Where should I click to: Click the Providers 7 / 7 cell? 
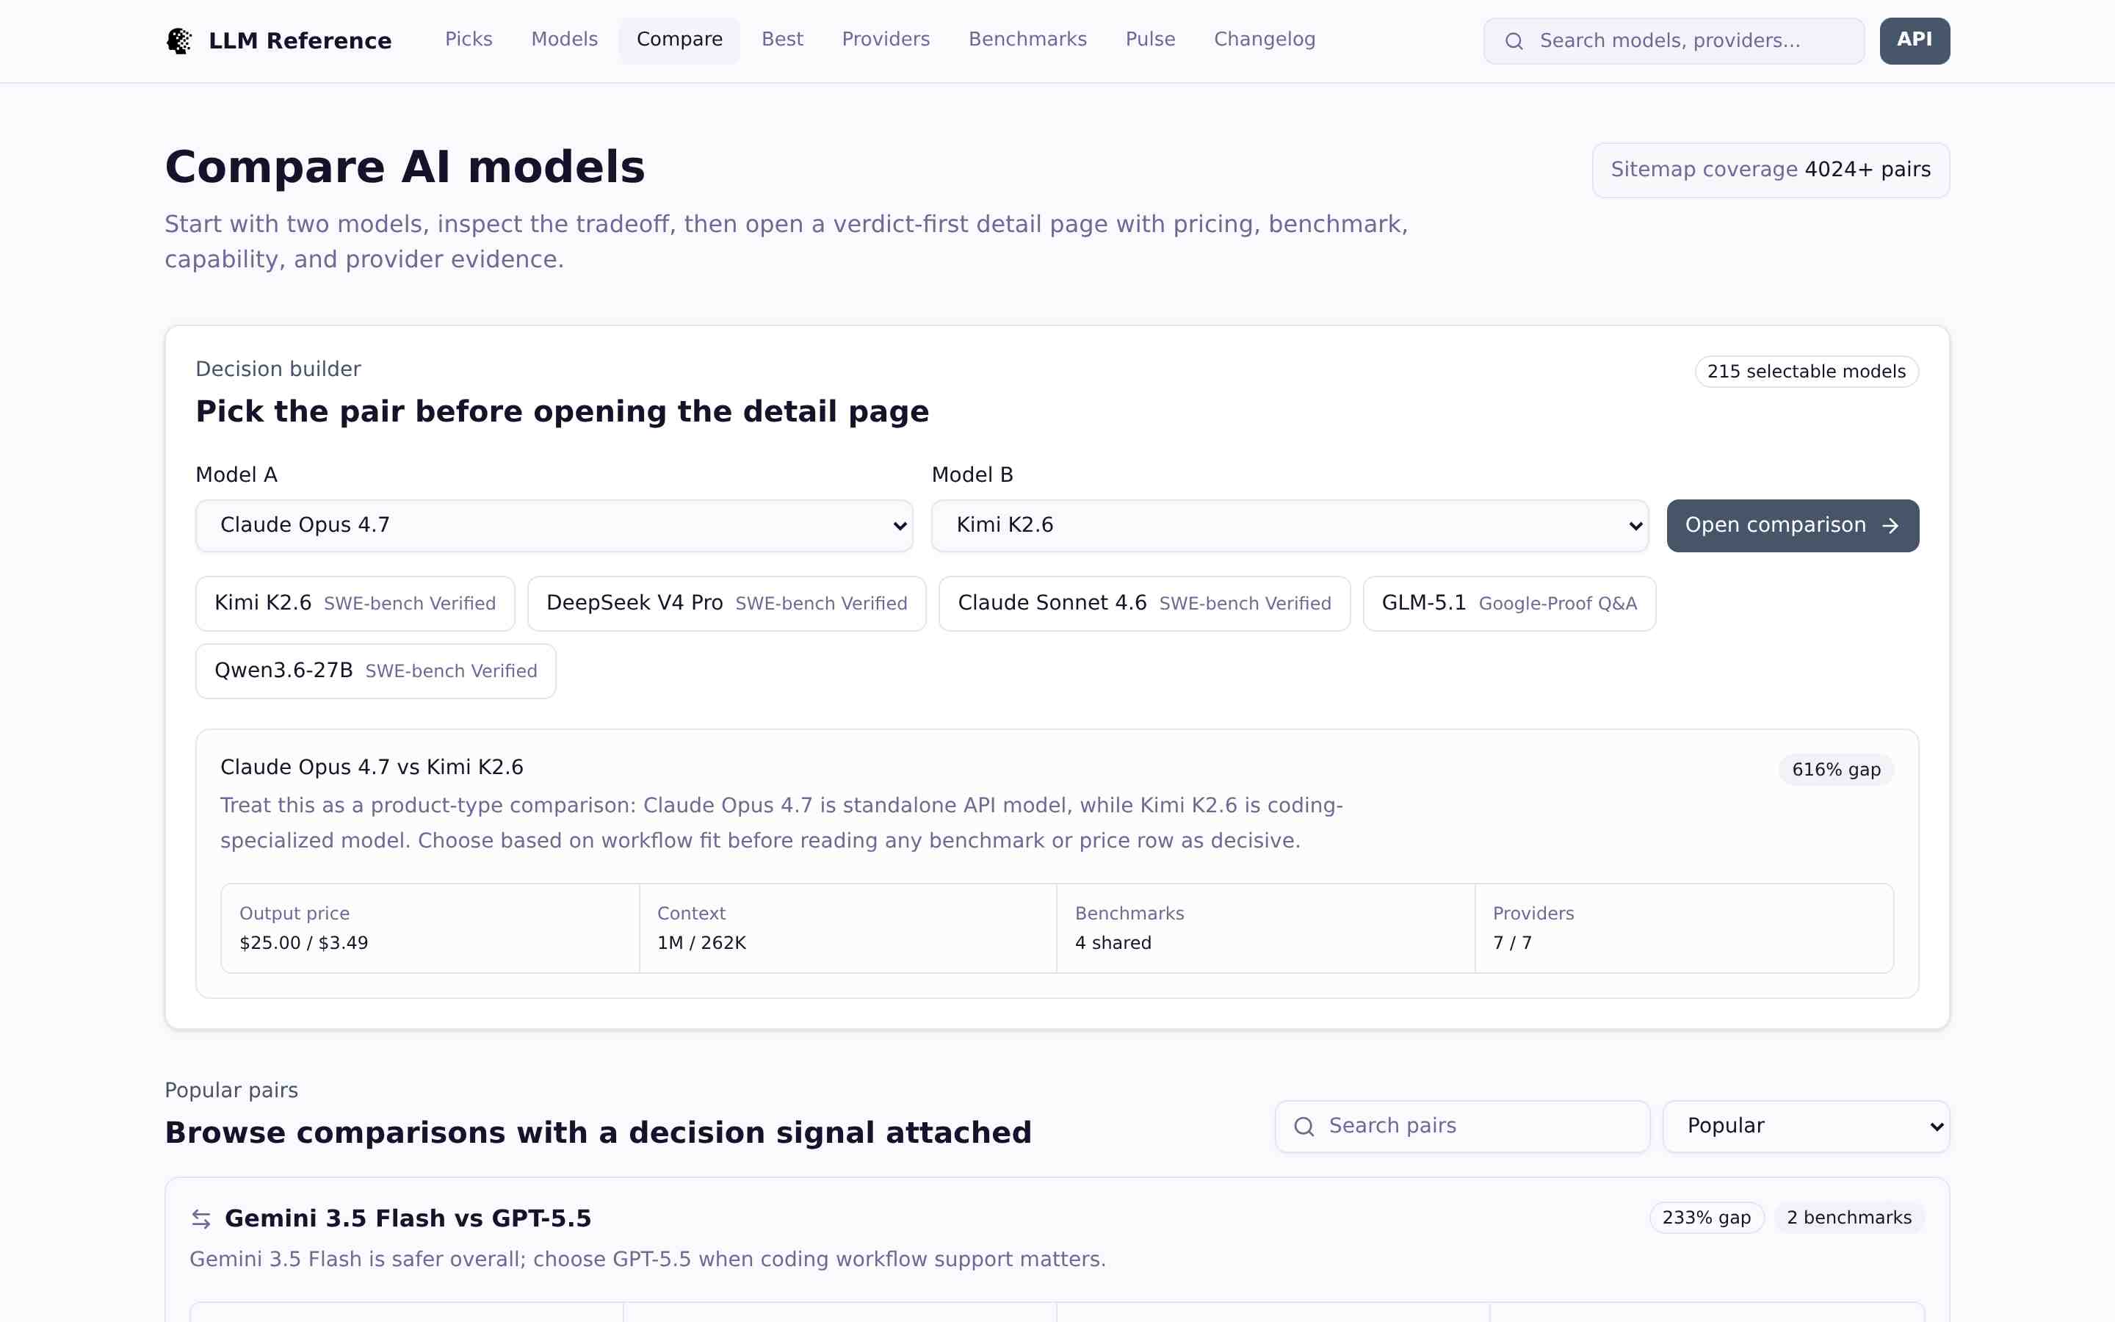[x=1684, y=928]
